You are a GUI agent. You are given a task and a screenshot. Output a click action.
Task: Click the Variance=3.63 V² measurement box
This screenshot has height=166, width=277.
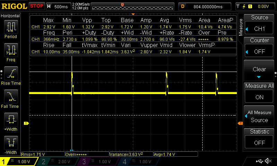(132, 154)
